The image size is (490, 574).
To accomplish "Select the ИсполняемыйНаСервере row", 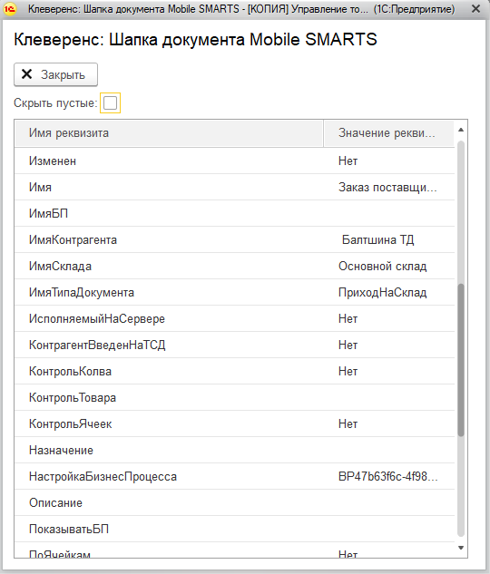I will (x=234, y=319).
